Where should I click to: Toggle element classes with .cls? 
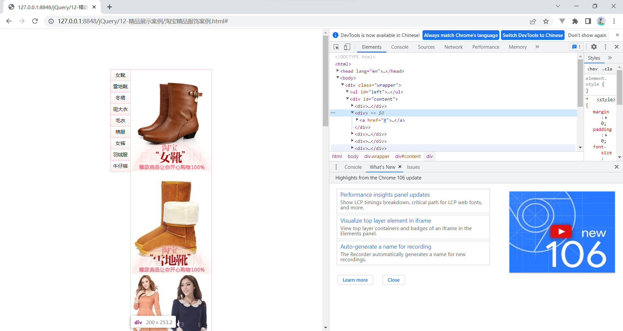(x=607, y=69)
